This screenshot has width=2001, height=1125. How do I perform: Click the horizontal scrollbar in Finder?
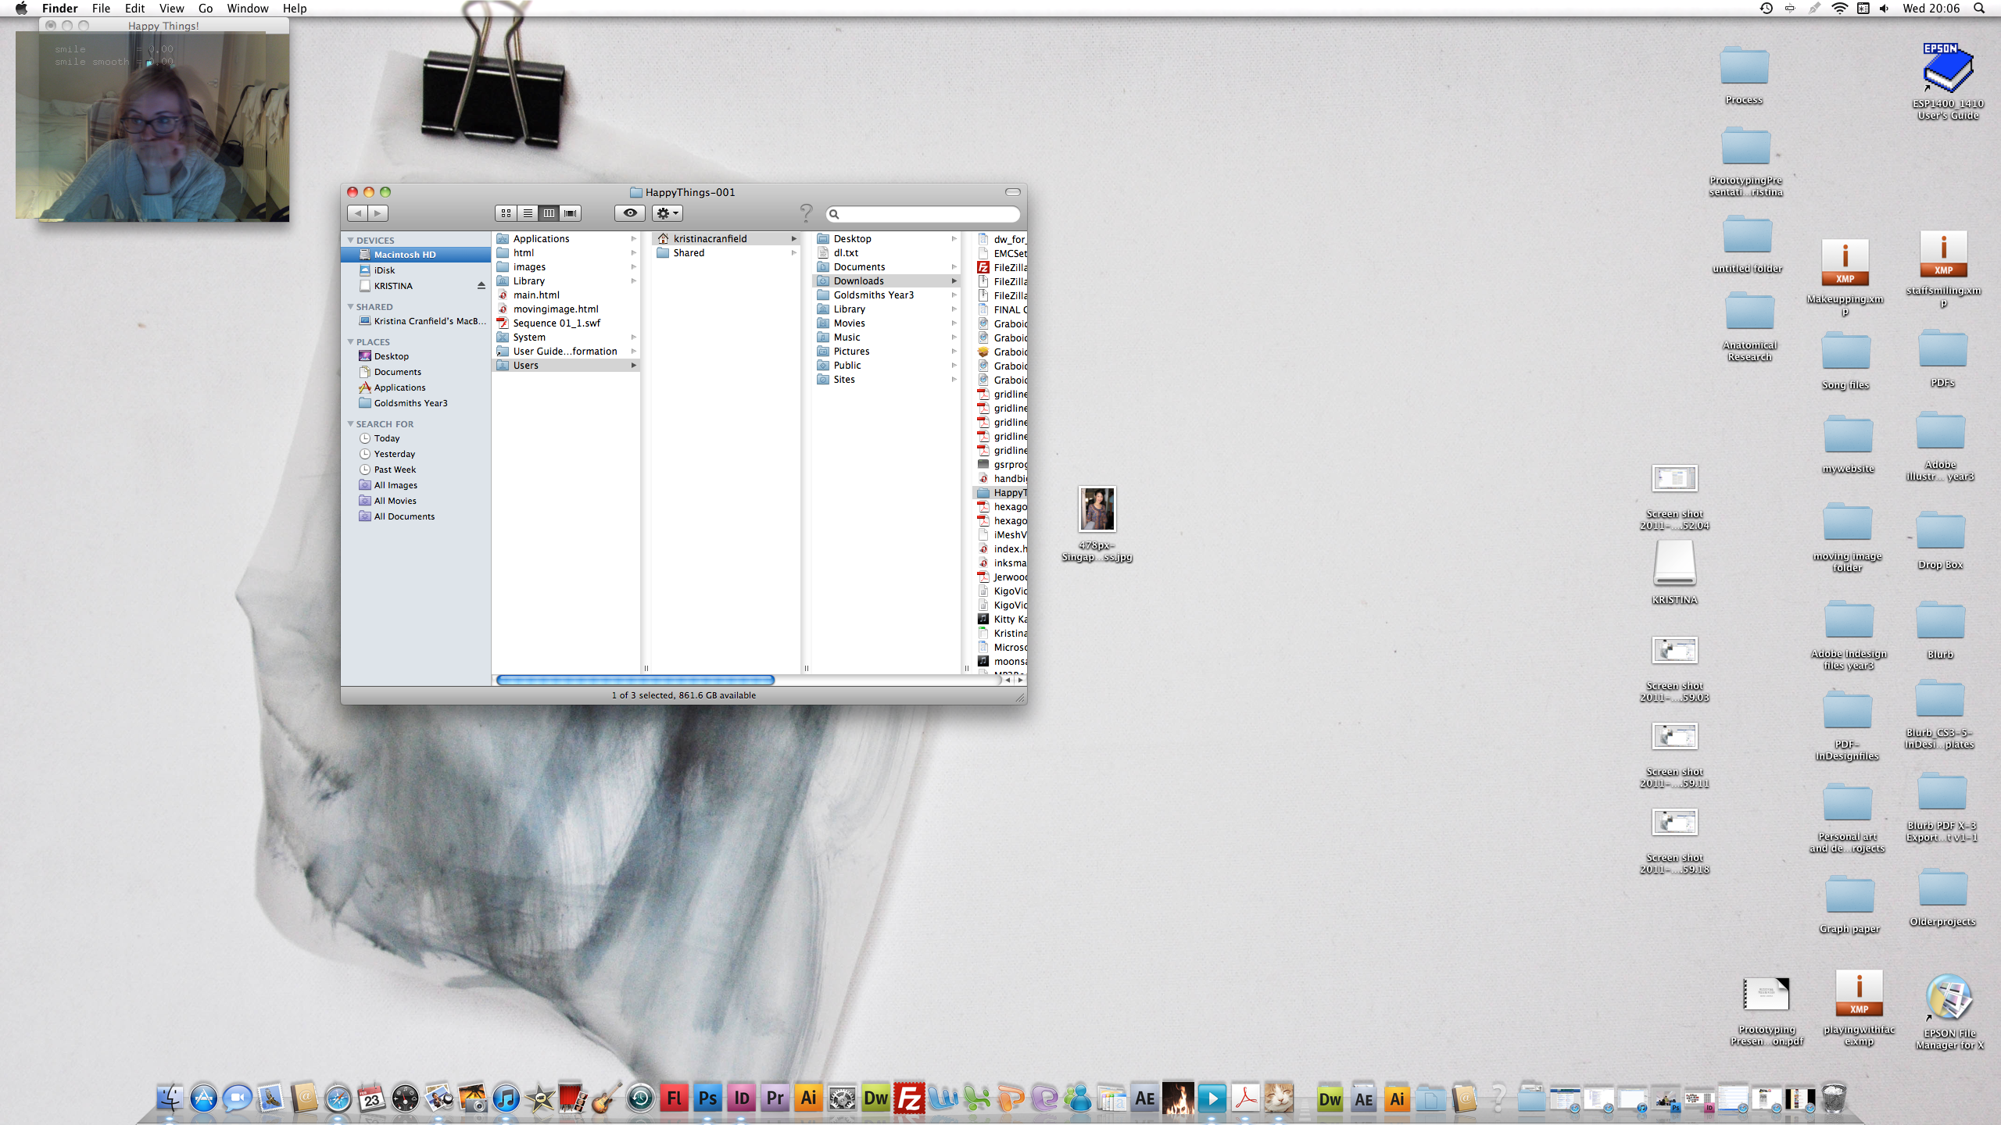pyautogui.click(x=635, y=680)
